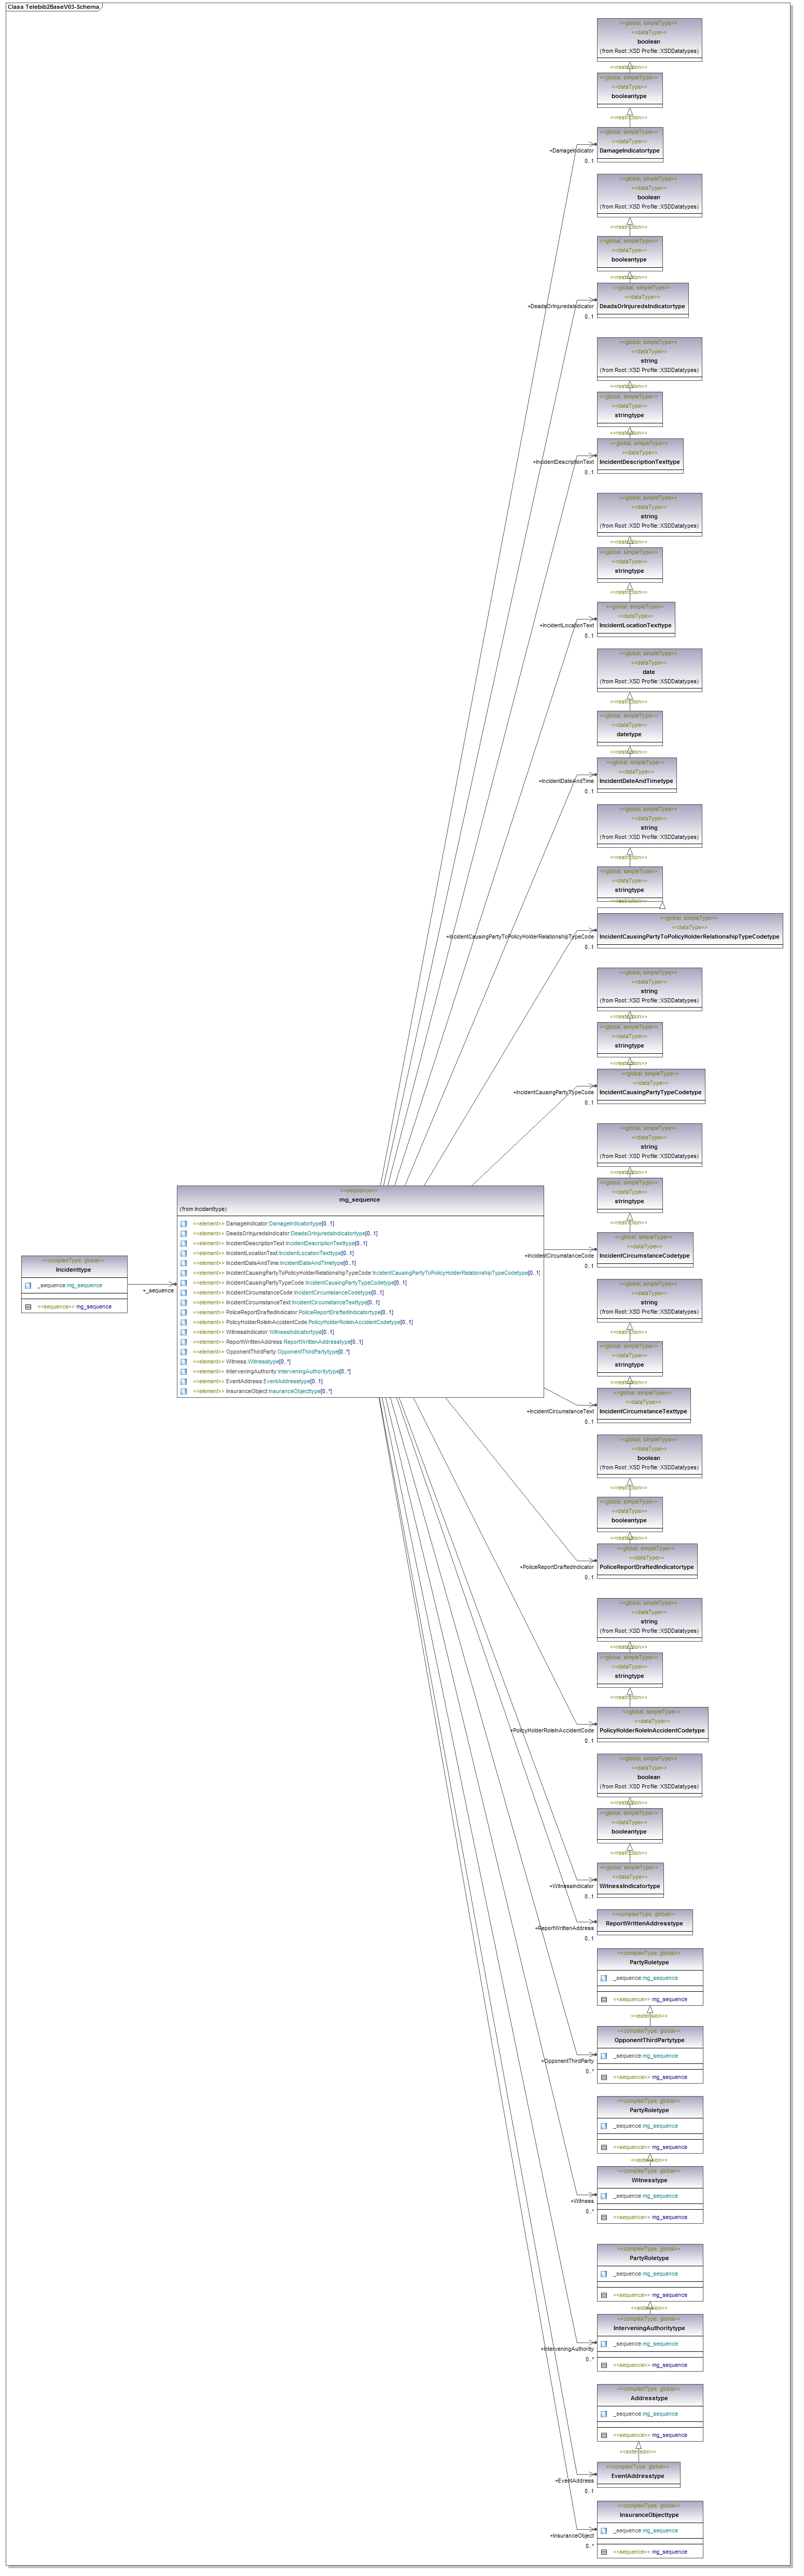Click the sequence icon in the InterveningAuthoritytype box
804x2576 pixels.
pos(604,2365)
